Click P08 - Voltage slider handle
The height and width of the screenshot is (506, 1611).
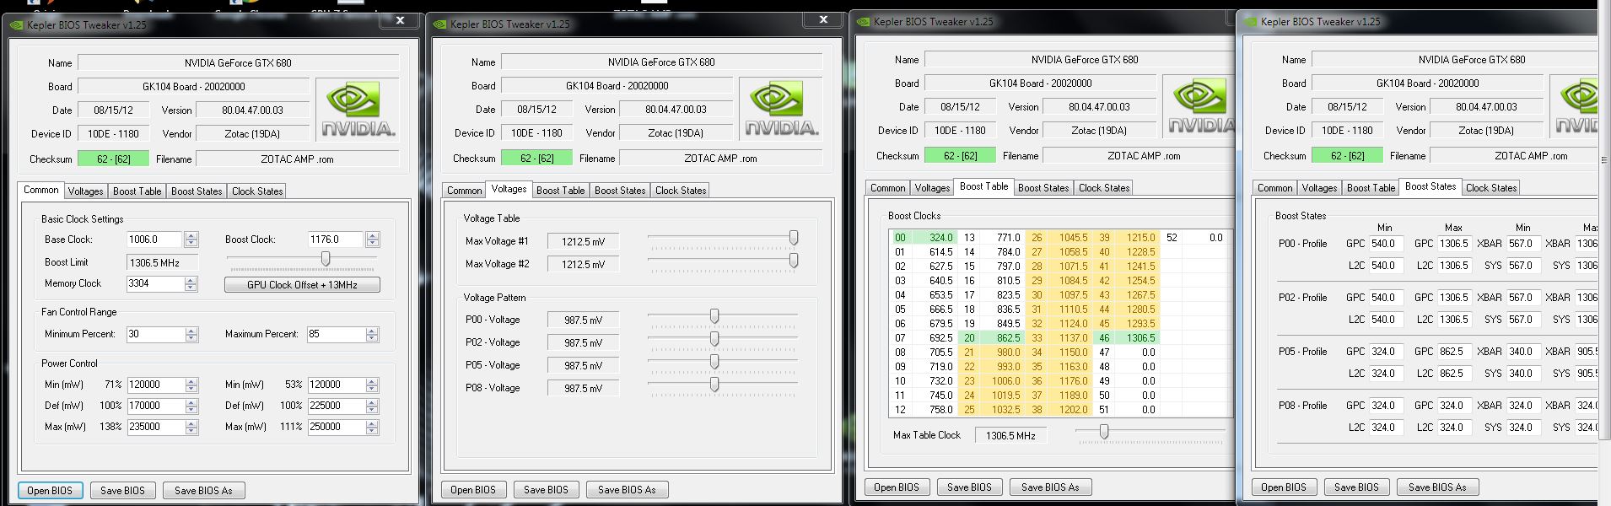pyautogui.click(x=714, y=385)
